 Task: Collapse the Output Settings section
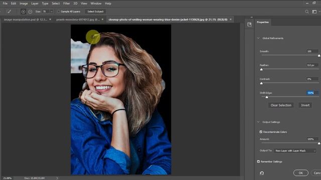click(x=258, y=122)
